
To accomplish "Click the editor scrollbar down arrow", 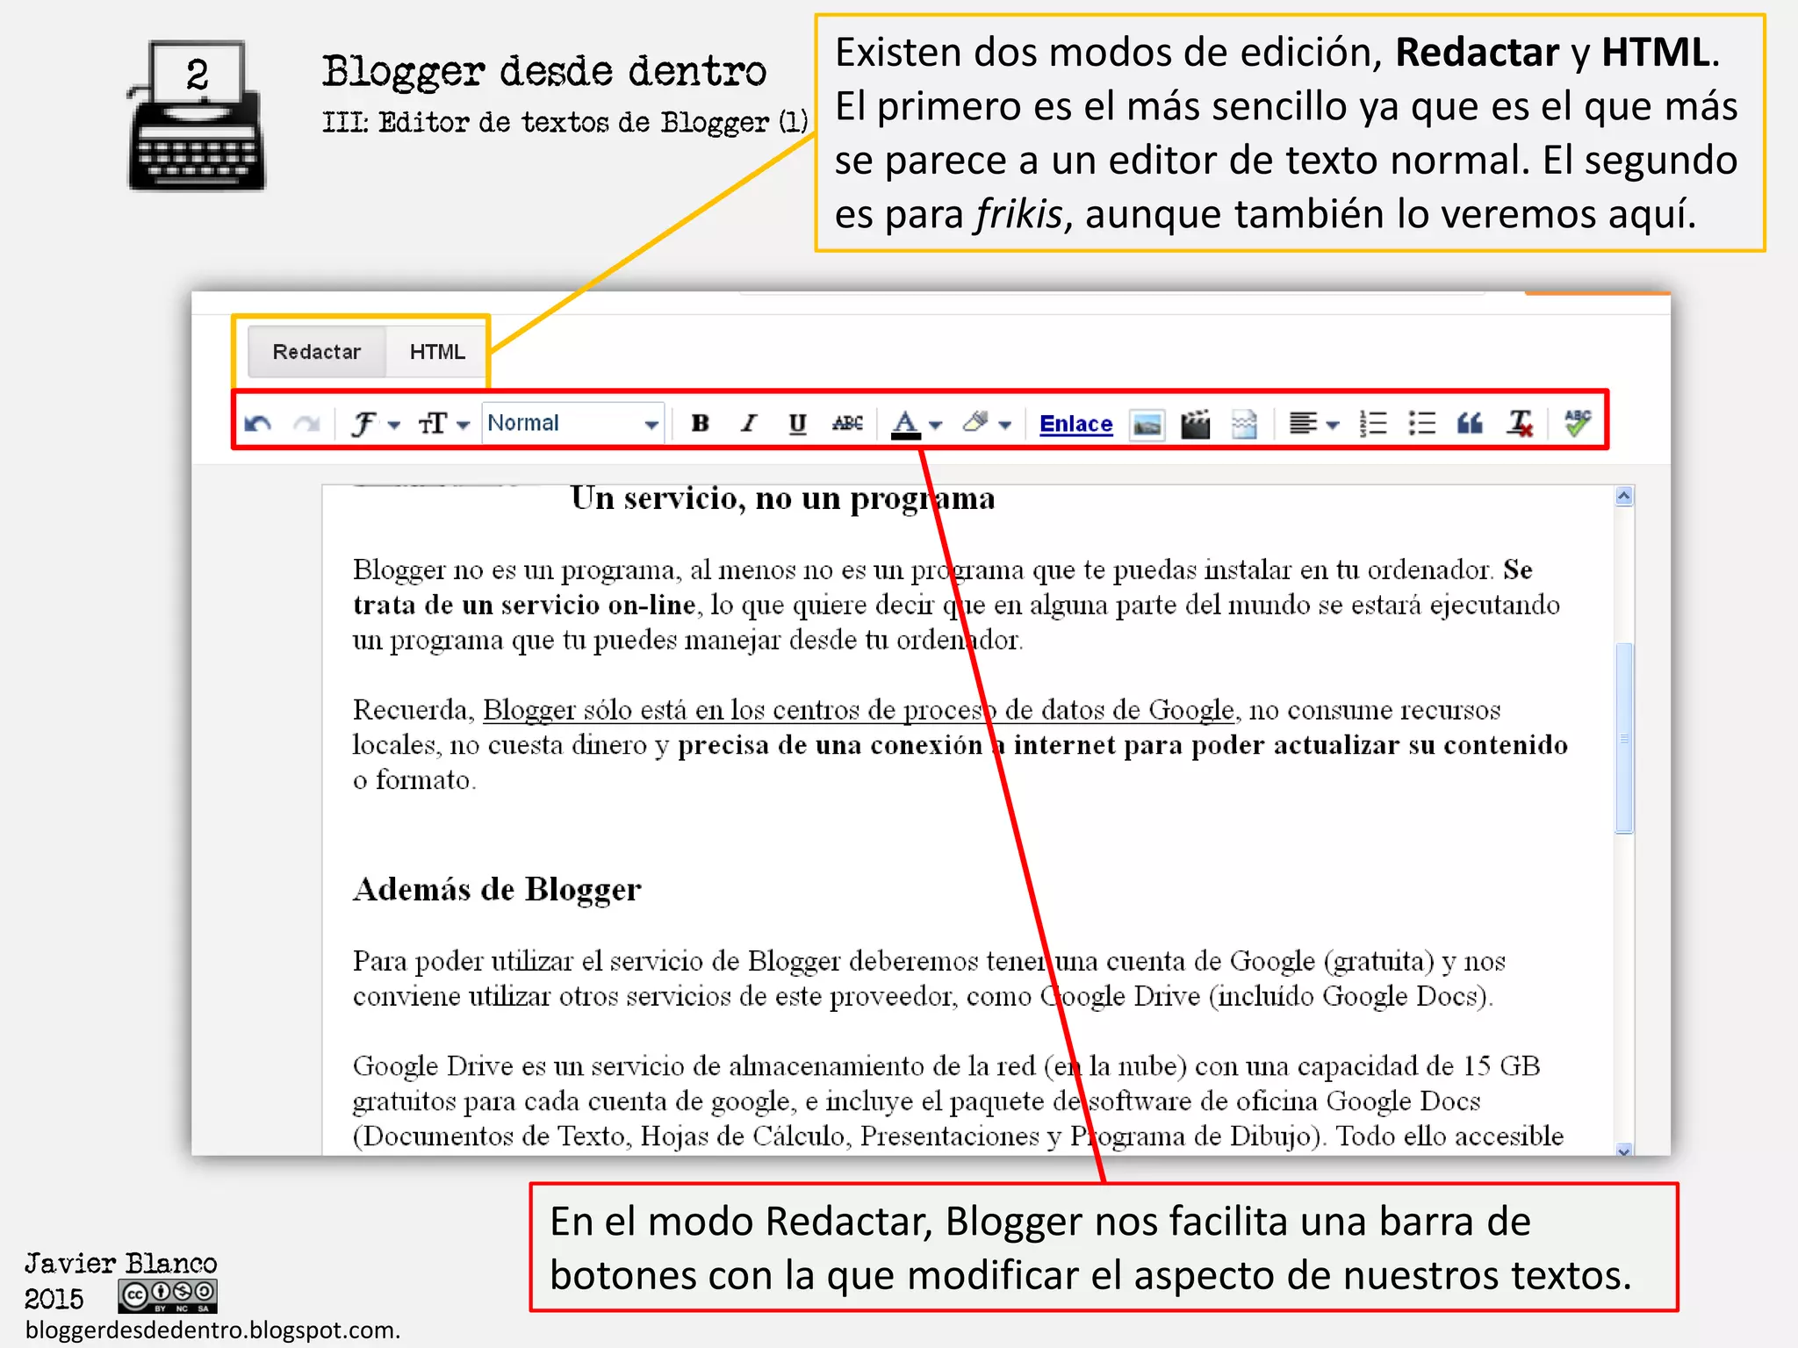I will click(1624, 1150).
